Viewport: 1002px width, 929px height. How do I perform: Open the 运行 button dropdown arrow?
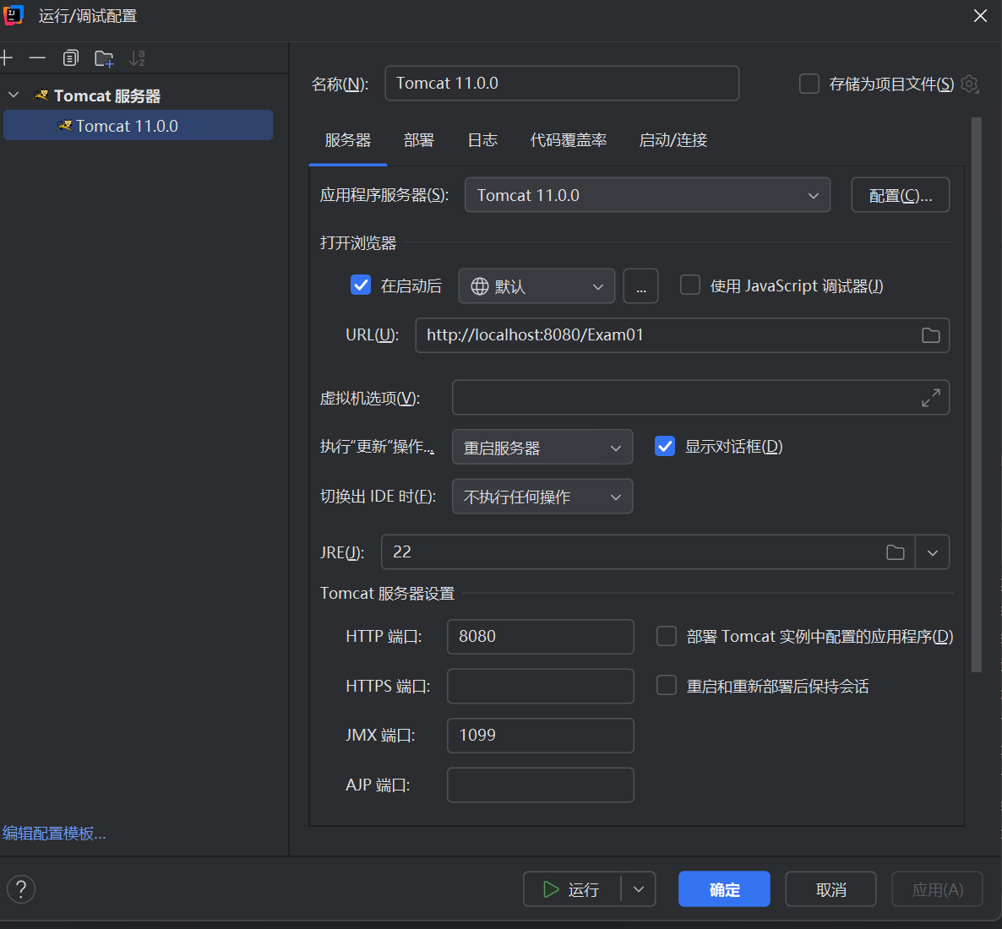[x=639, y=888]
